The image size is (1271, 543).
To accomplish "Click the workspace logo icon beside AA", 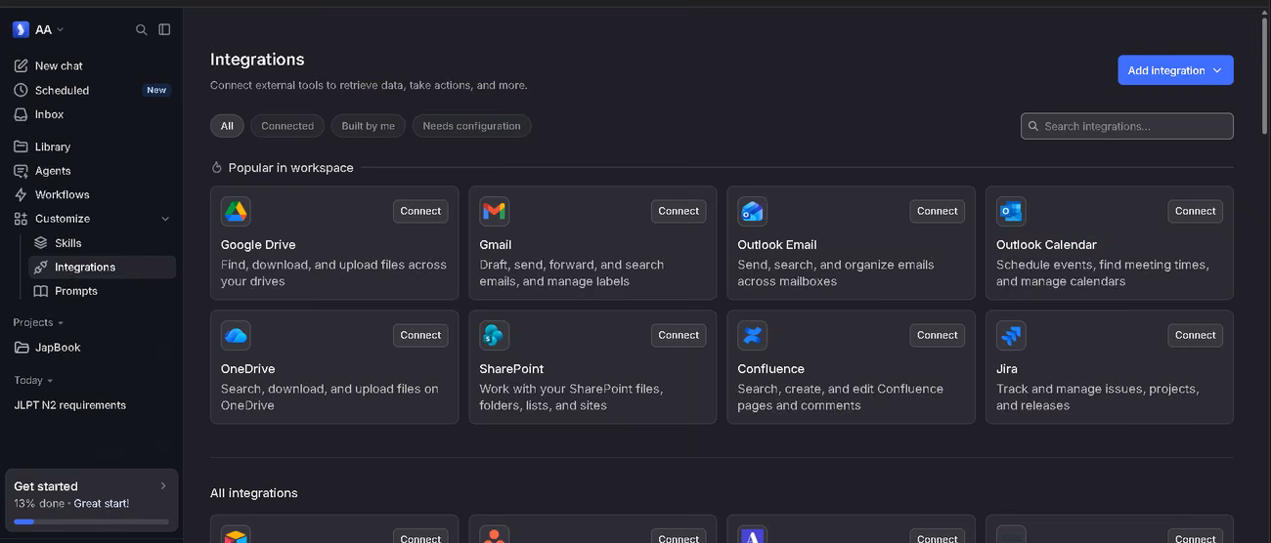I will 21,29.
